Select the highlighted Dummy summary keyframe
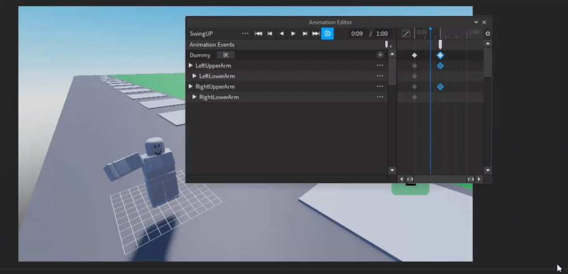This screenshot has height=274, width=568. tap(440, 55)
